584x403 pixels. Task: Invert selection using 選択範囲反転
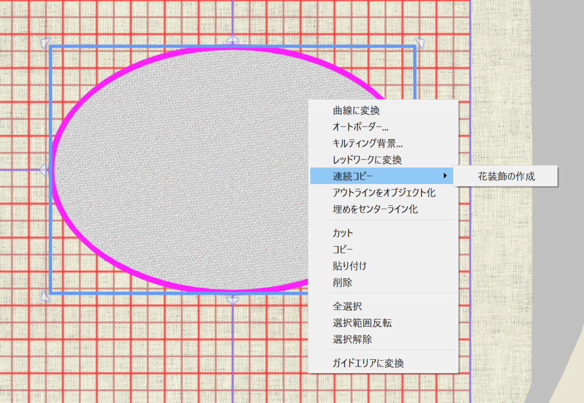pyautogui.click(x=362, y=323)
